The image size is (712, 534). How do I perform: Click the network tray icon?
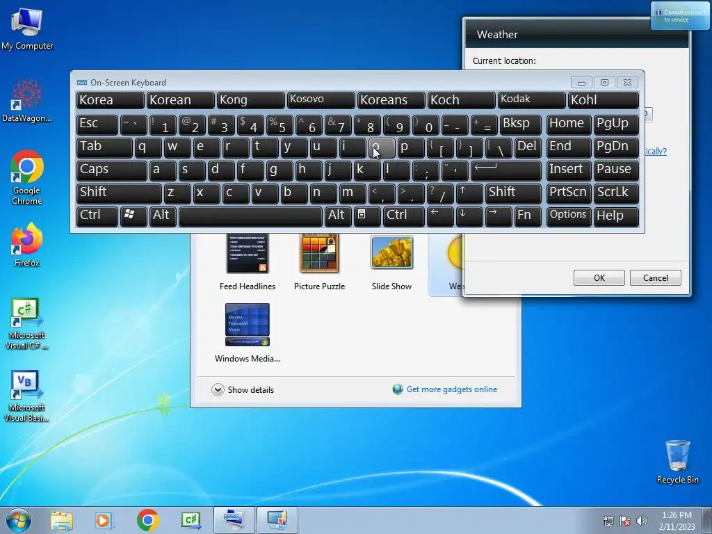[x=608, y=521]
